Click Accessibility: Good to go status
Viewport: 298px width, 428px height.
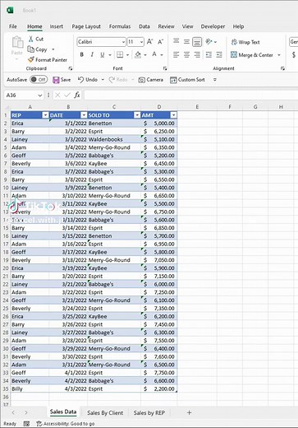[66, 424]
